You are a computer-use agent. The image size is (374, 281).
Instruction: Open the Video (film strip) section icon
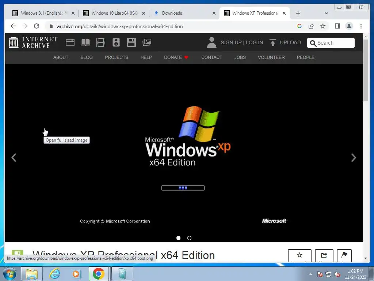(x=101, y=42)
